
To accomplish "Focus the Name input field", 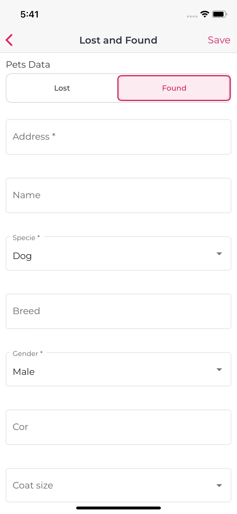I will (x=118, y=196).
